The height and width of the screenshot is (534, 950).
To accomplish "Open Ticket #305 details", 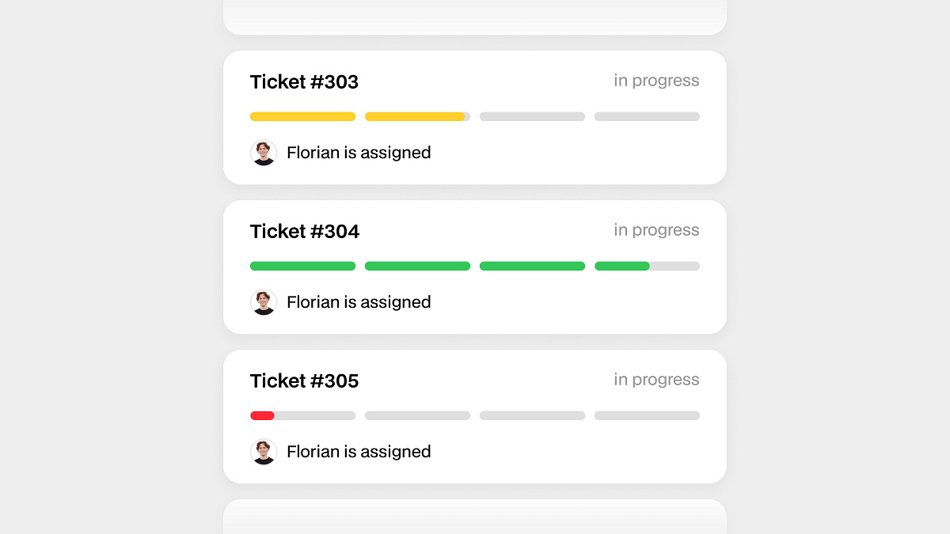I will [304, 381].
